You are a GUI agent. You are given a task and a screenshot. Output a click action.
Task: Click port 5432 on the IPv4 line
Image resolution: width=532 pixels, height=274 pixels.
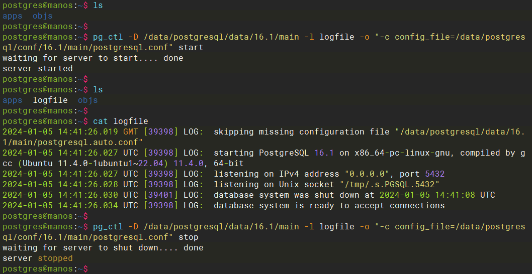click(434, 174)
